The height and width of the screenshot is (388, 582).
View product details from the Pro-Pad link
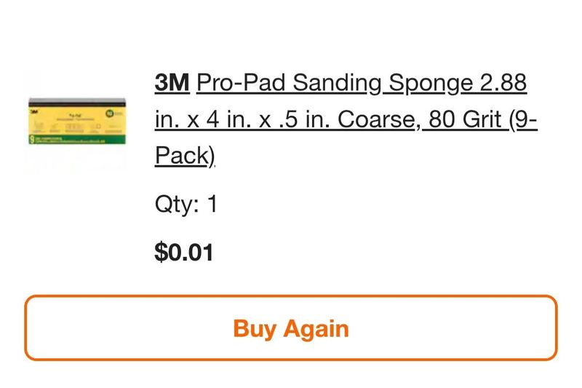click(346, 119)
